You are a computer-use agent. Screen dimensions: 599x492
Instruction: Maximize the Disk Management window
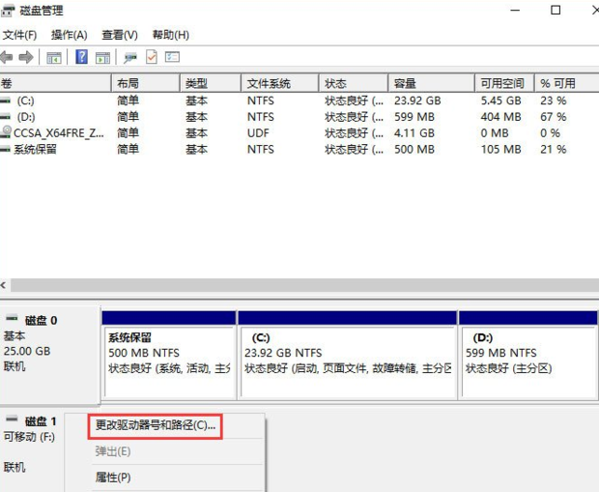(556, 11)
